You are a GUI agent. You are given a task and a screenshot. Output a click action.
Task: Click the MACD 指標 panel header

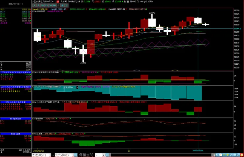pos(15,134)
